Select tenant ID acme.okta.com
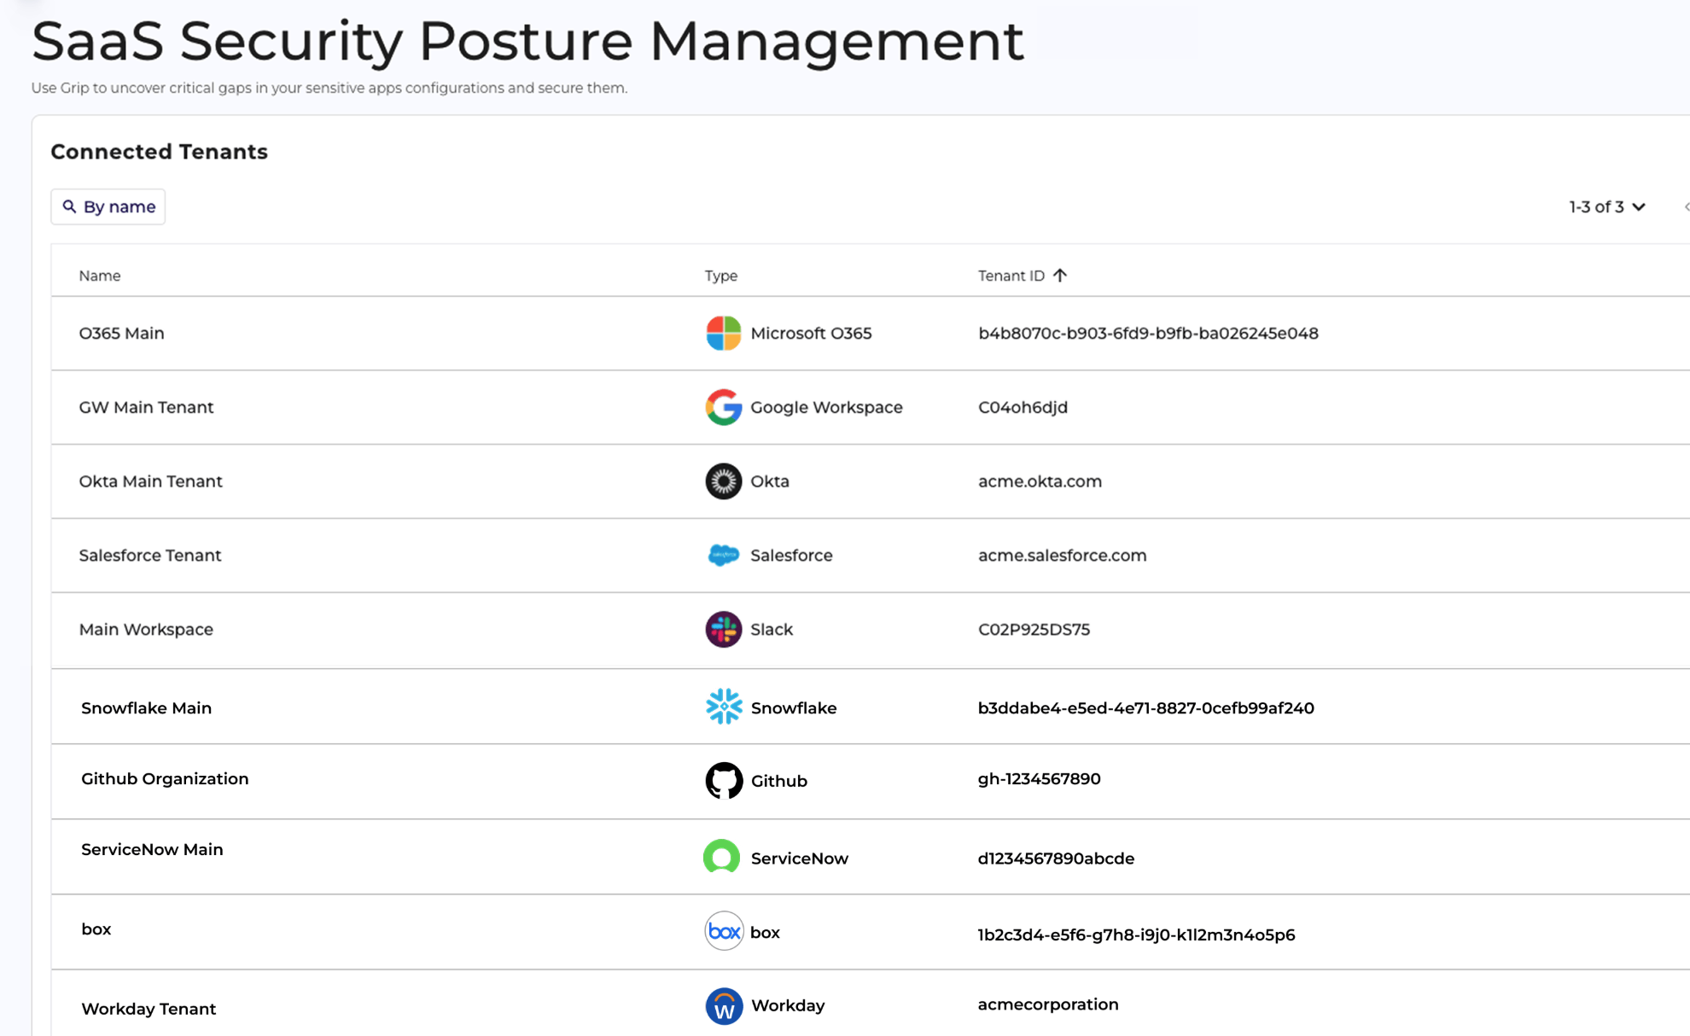This screenshot has height=1036, width=1690. [1040, 481]
